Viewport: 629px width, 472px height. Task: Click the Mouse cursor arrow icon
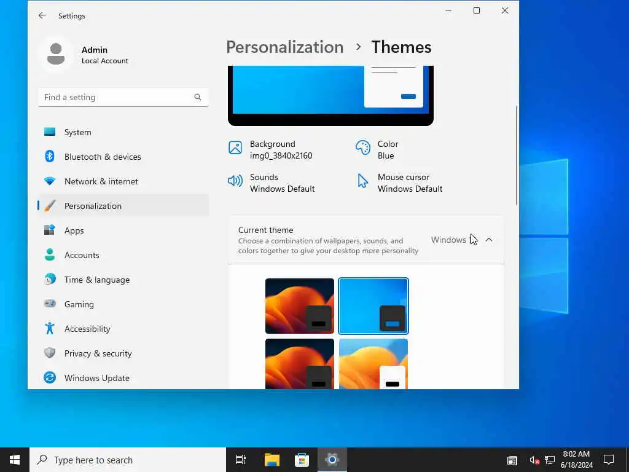point(362,181)
